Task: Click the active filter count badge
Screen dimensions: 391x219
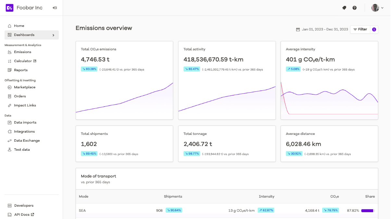Action: pos(374,29)
